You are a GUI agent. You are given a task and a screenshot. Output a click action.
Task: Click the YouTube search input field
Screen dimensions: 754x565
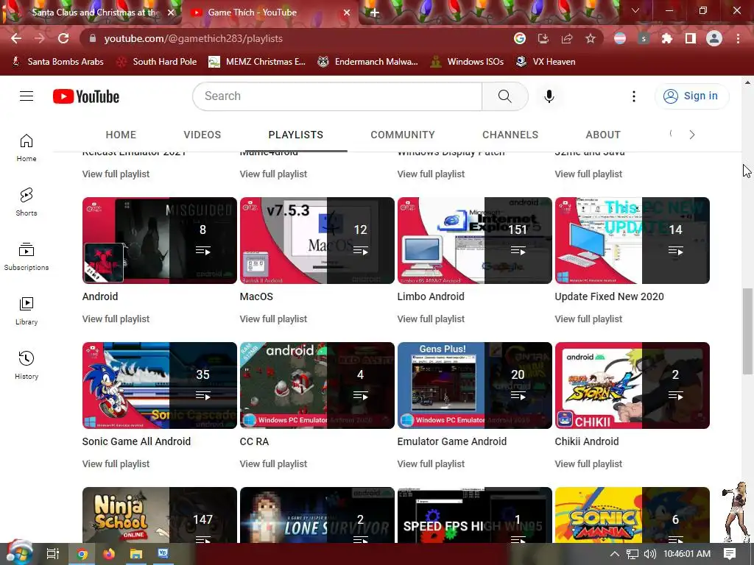337,96
